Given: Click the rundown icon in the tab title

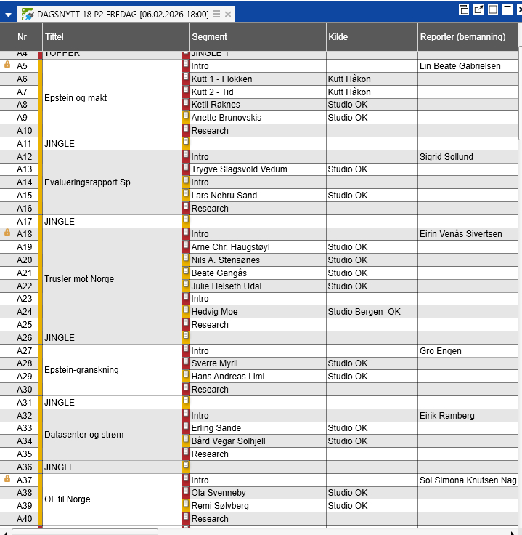Looking at the screenshot, I should [x=28, y=14].
